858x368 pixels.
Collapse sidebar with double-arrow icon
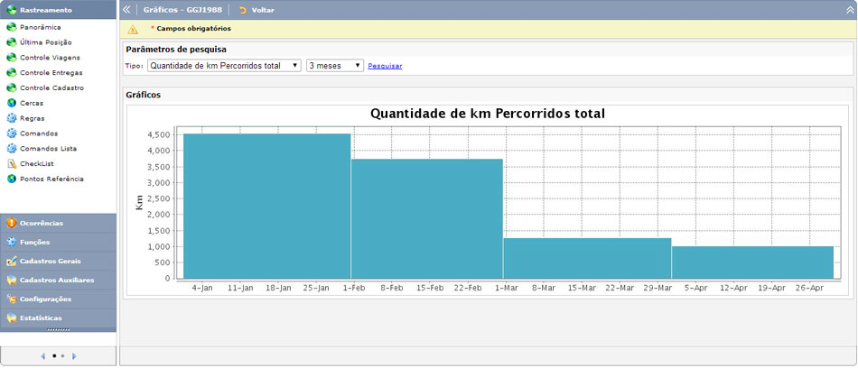[126, 9]
